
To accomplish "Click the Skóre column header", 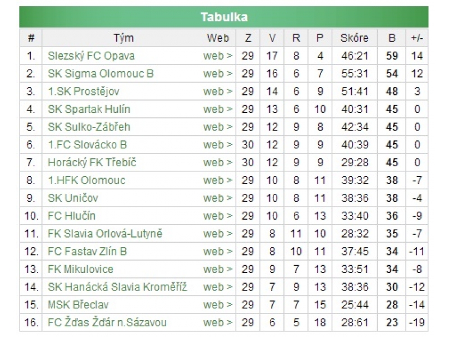I will coord(354,38).
